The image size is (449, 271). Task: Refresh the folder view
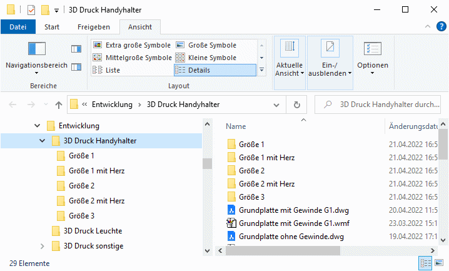point(297,105)
